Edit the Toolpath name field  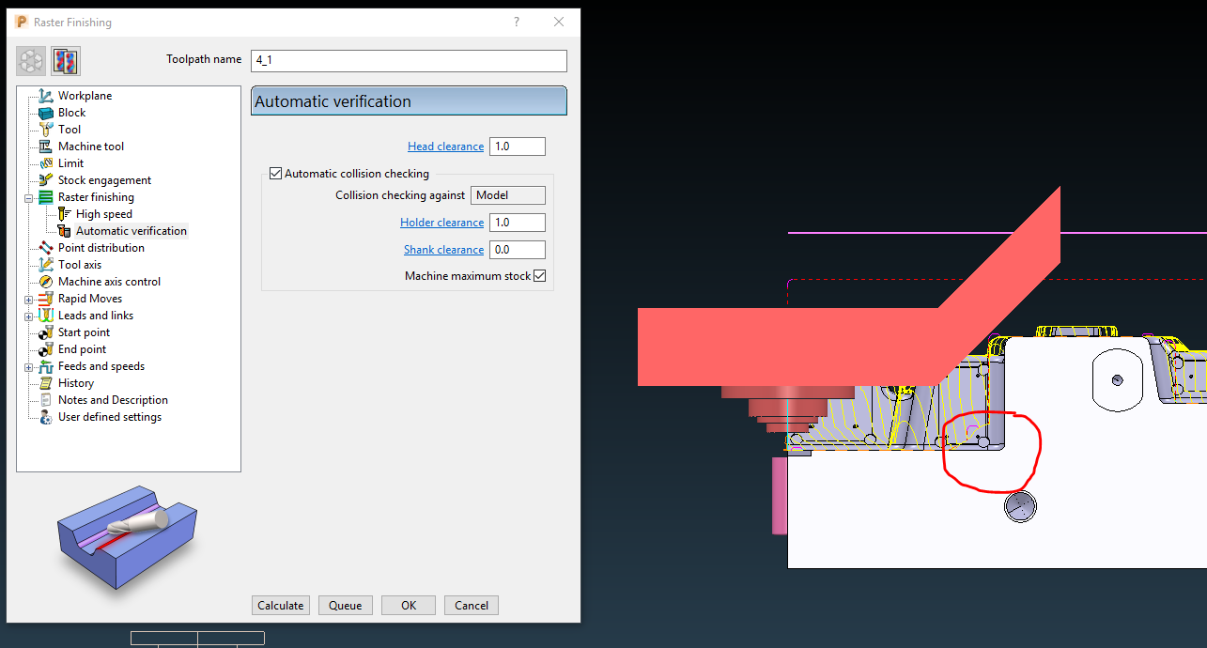pos(408,60)
